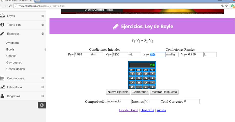The height and width of the screenshot is (122, 235).
Task: Click the calculator display showing 280
Action: pos(142,65)
